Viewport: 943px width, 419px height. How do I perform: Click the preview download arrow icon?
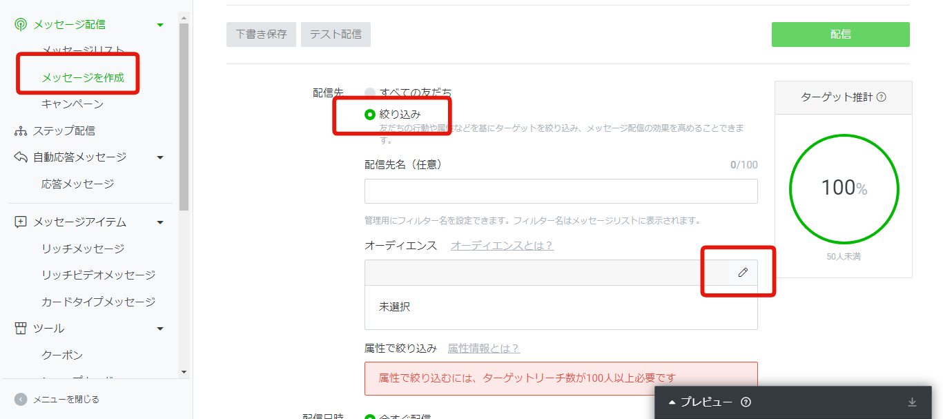[912, 402]
